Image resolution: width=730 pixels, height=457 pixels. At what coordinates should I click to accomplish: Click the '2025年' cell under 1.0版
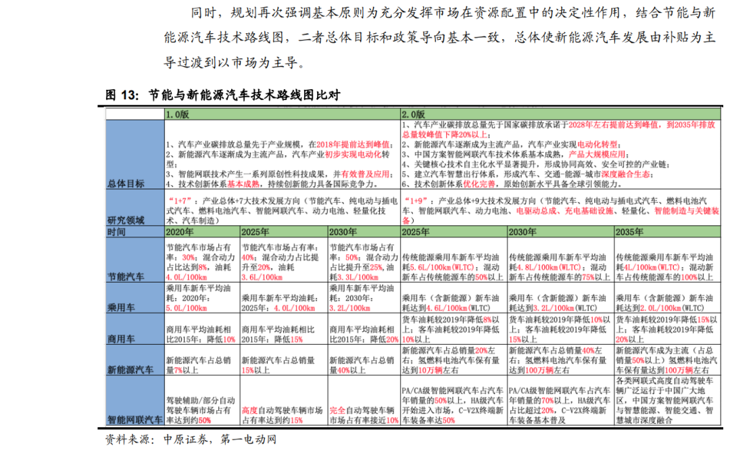[x=284, y=231]
